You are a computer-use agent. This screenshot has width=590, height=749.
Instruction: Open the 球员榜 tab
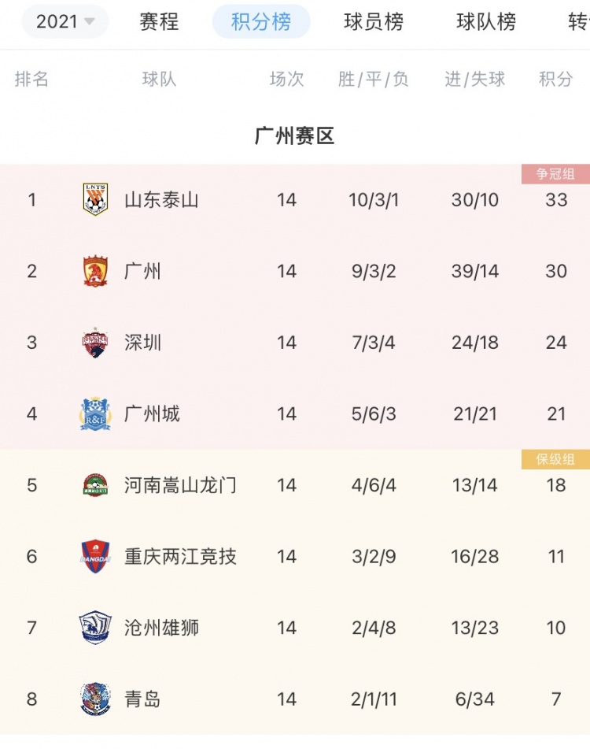pyautogui.click(x=374, y=21)
